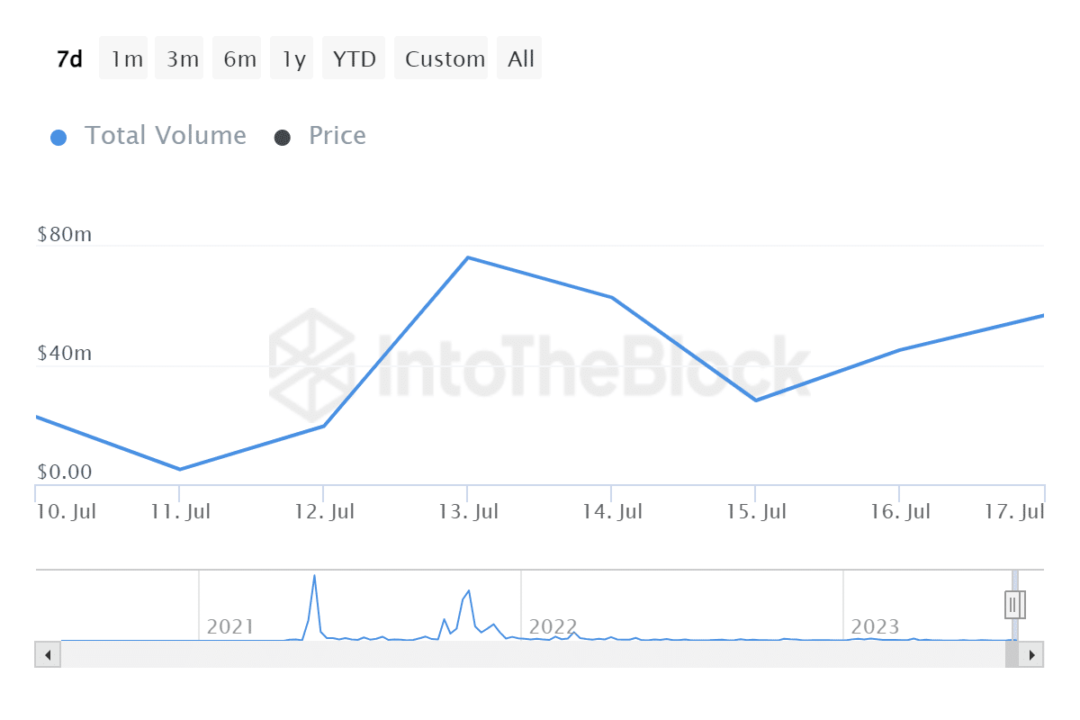Click the navigator scrollbar track

[533, 654]
